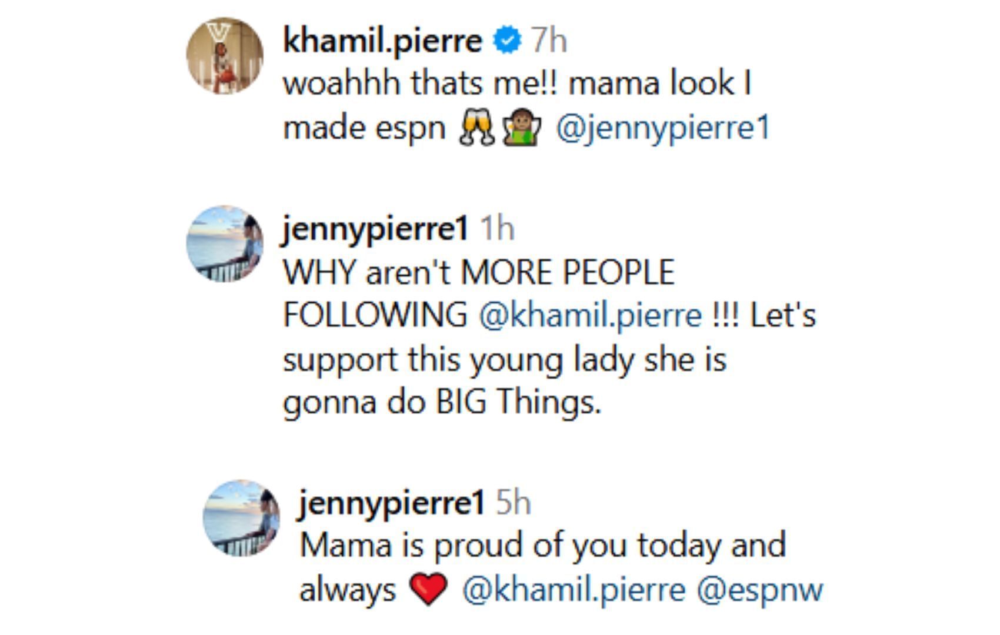The height and width of the screenshot is (635, 1000).
Task: Click the jennypierre1 username on the bottom comment
Action: pos(391,503)
